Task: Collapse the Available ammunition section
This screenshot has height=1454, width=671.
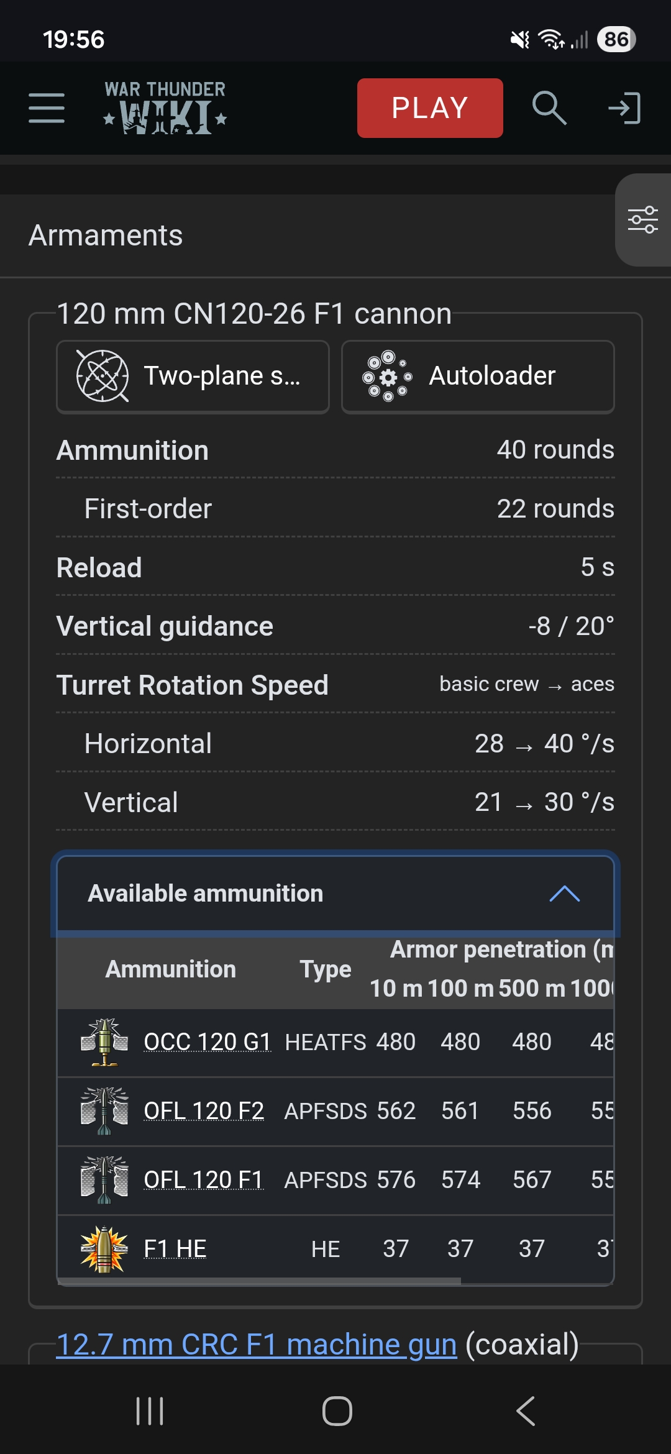Action: click(x=335, y=894)
